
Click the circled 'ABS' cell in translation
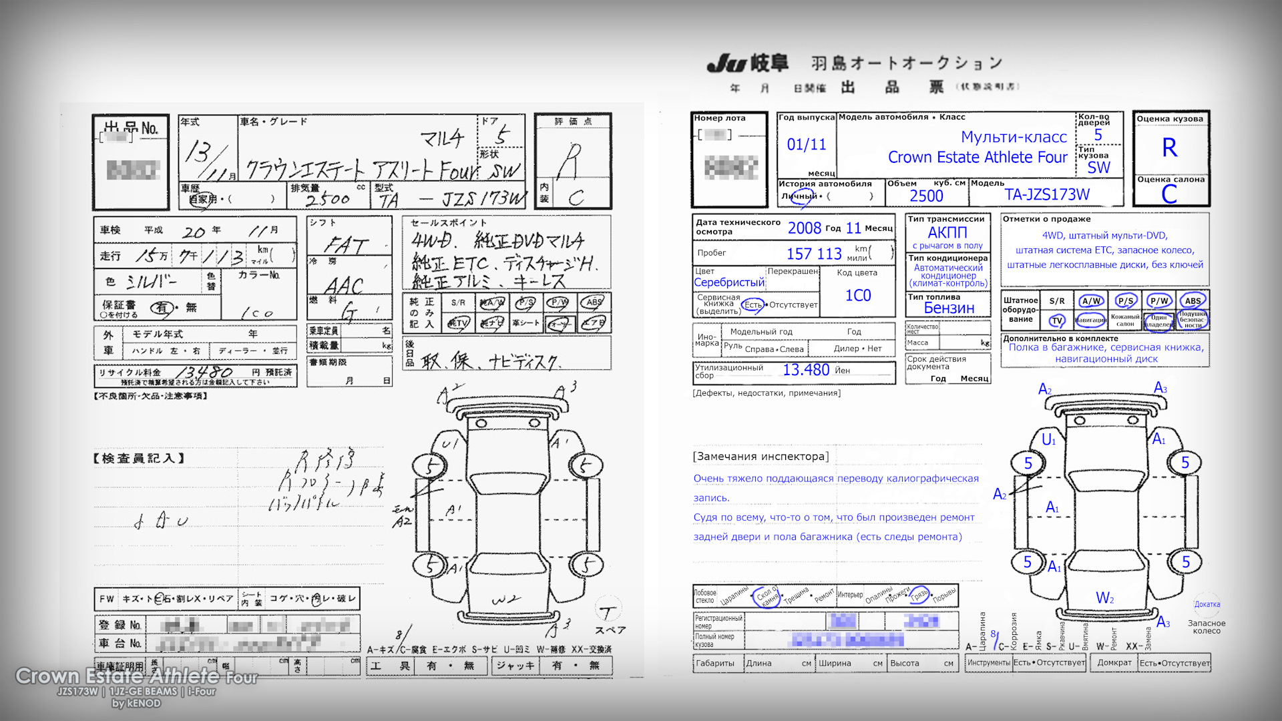coord(1193,301)
